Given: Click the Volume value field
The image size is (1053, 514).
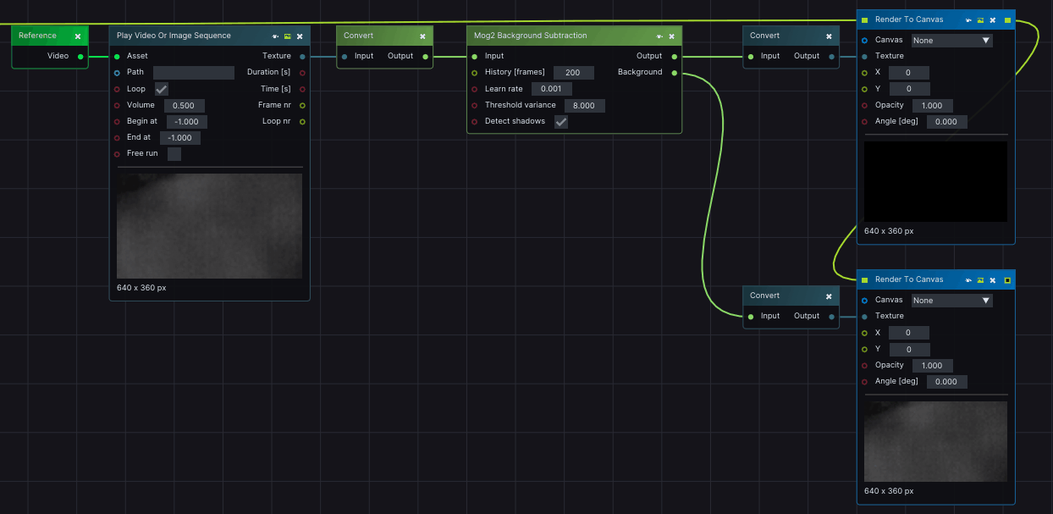Looking at the screenshot, I should tap(184, 106).
